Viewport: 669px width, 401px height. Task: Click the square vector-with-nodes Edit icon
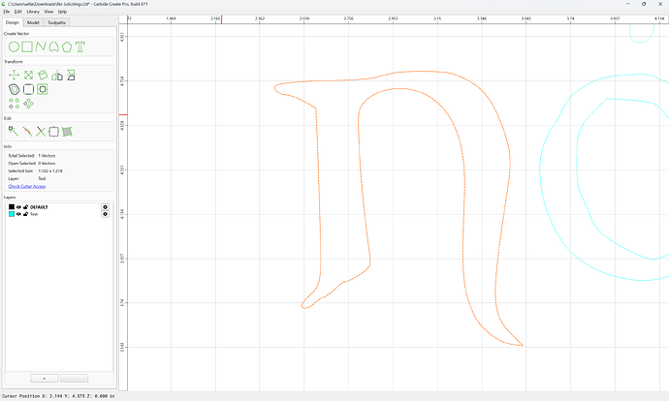[x=53, y=132]
